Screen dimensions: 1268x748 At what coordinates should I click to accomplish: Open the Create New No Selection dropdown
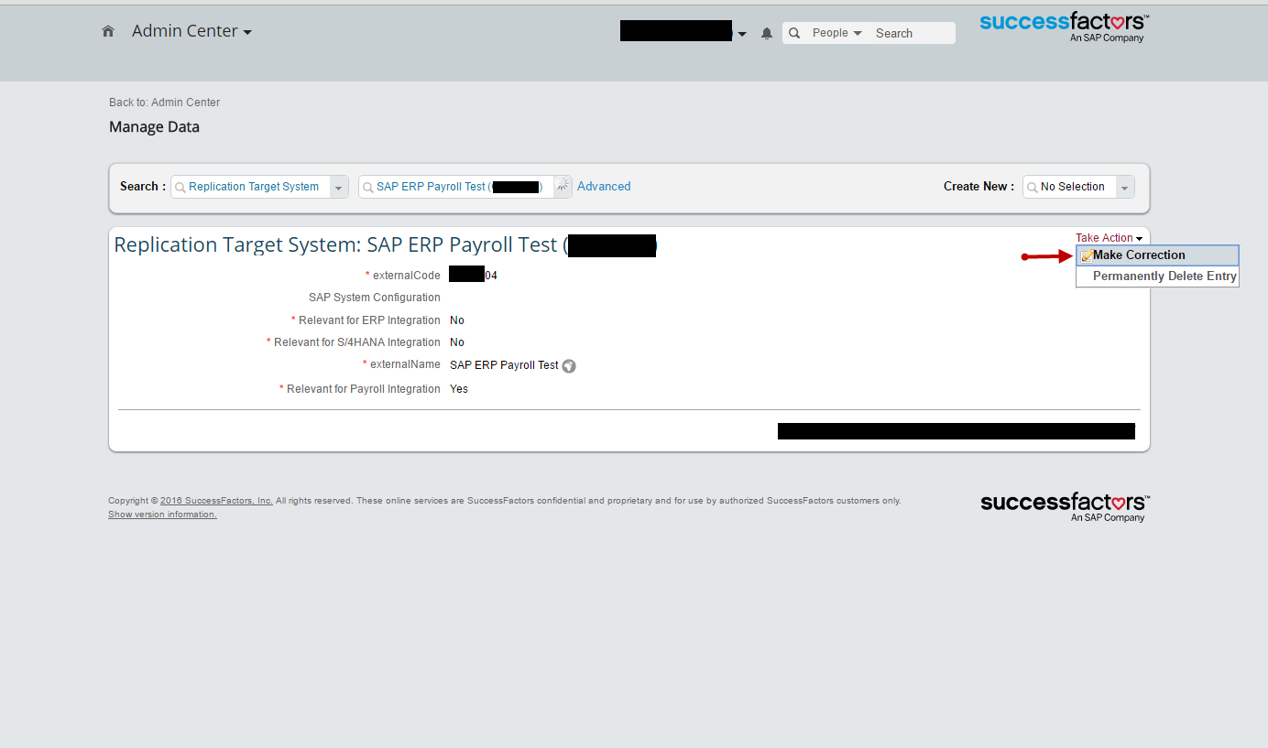(x=1125, y=187)
